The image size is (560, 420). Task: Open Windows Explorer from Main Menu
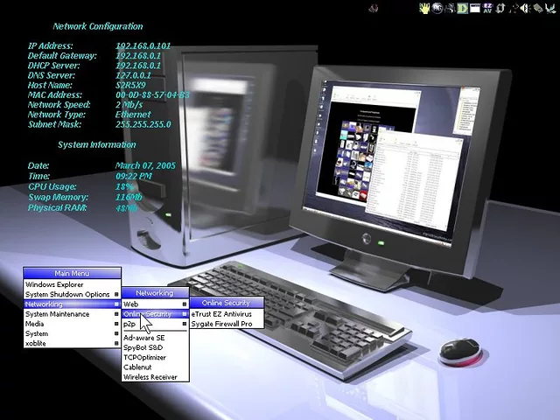54,284
